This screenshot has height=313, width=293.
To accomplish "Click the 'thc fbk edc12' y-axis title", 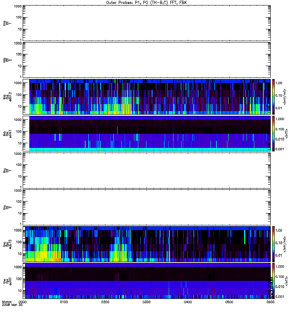I will point(7,244).
